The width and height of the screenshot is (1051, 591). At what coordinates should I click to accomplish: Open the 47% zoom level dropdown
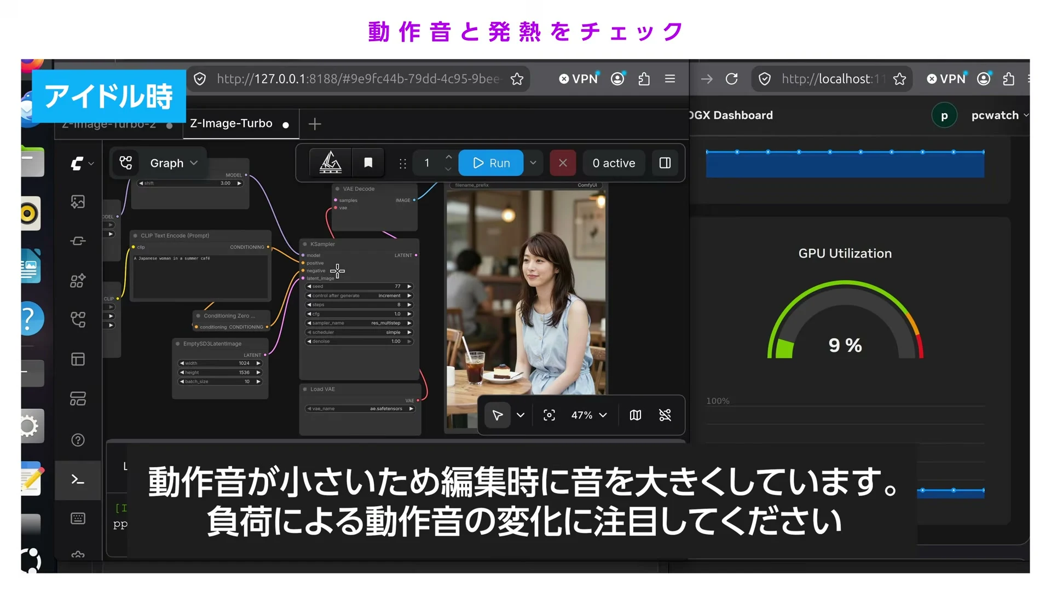pos(589,415)
